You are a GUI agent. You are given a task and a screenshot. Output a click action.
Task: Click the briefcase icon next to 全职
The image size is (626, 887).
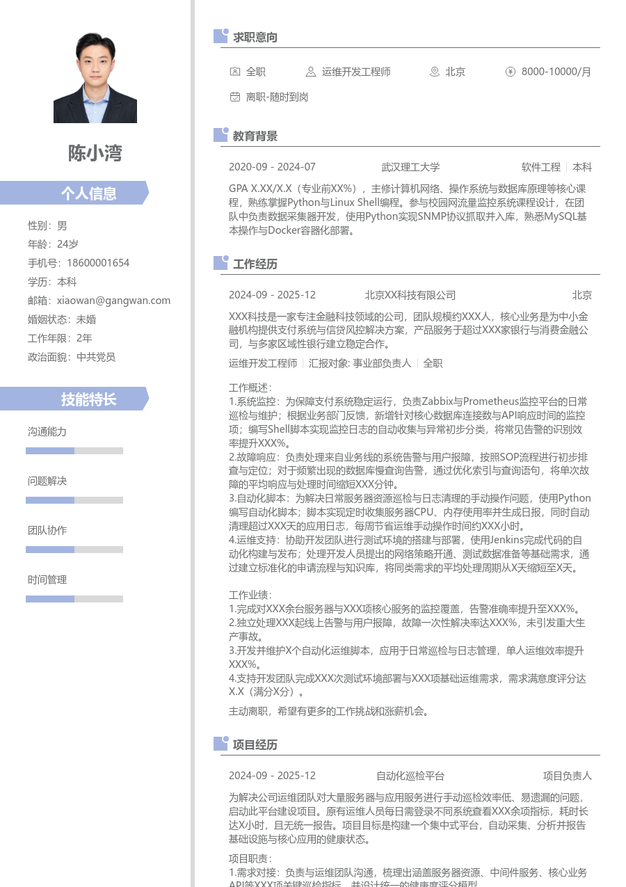pos(235,72)
